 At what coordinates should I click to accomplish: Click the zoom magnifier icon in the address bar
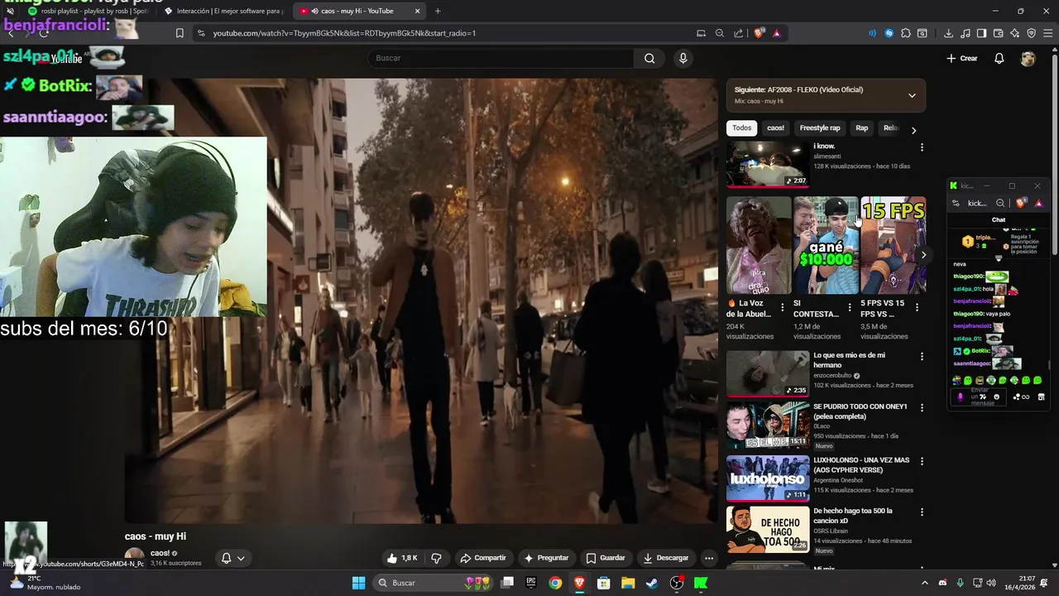pyautogui.click(x=719, y=33)
